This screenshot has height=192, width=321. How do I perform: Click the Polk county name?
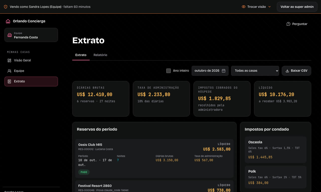[x=252, y=171]
